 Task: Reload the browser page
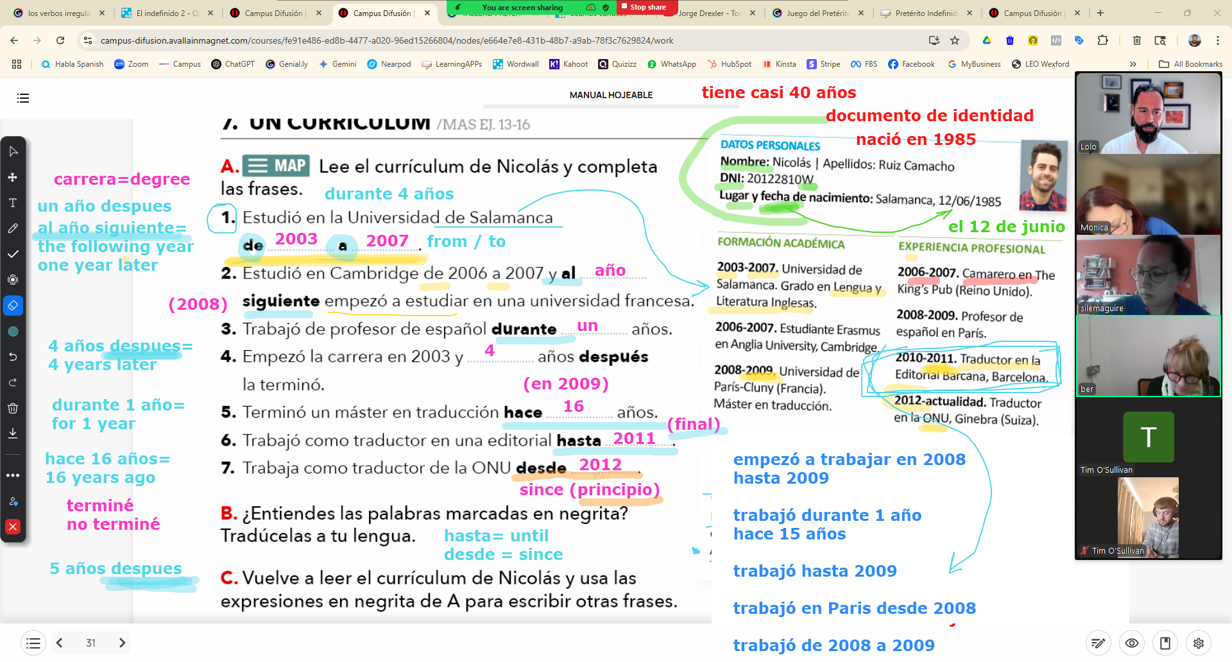pyautogui.click(x=60, y=40)
